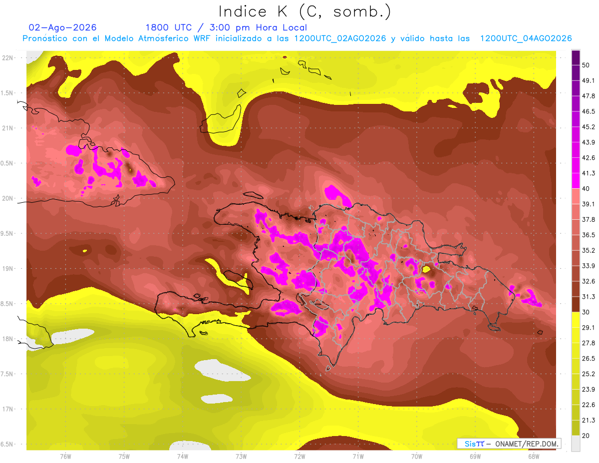The image size is (599, 463).
Task: Click the "73W" longitude axis label
Action: pos(241,456)
